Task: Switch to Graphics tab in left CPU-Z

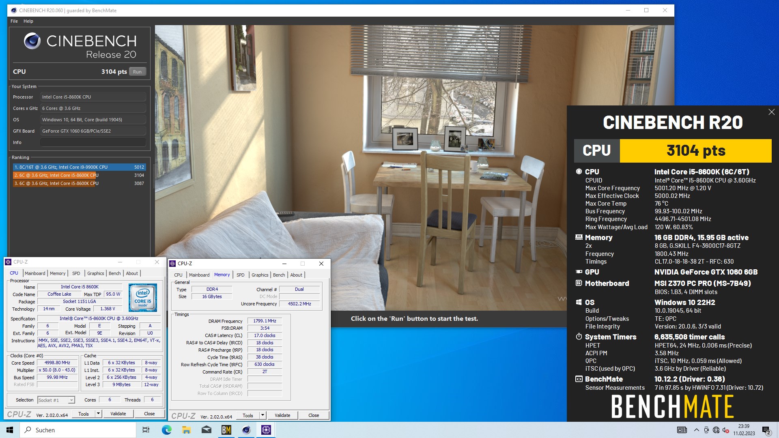Action: tap(96, 273)
